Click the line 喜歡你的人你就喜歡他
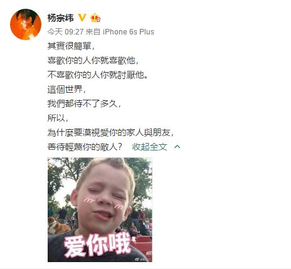Image resolution: width=291 pixels, height=269 pixels. click(93, 60)
